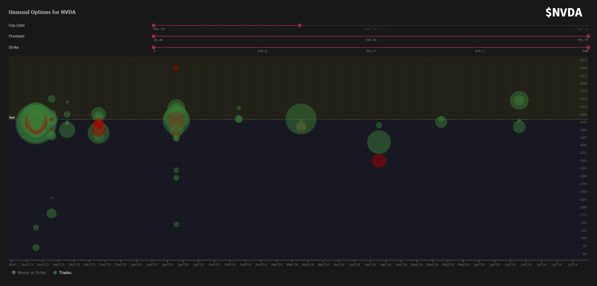This screenshot has height=286, width=597.
Task: Select the green Jun'24 bubble near the 545 strike
Action: pos(519,100)
